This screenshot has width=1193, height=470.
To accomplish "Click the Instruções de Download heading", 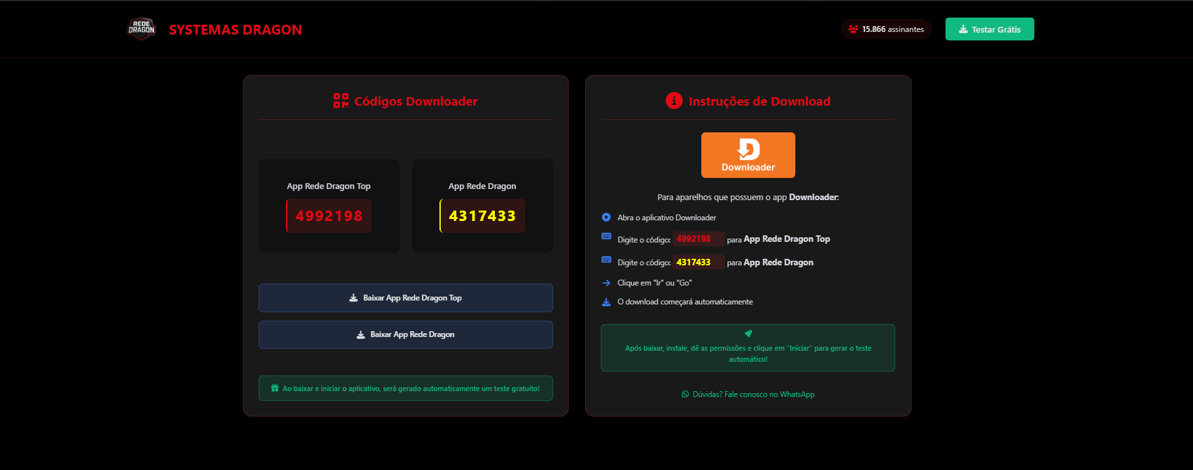I will pyautogui.click(x=759, y=101).
